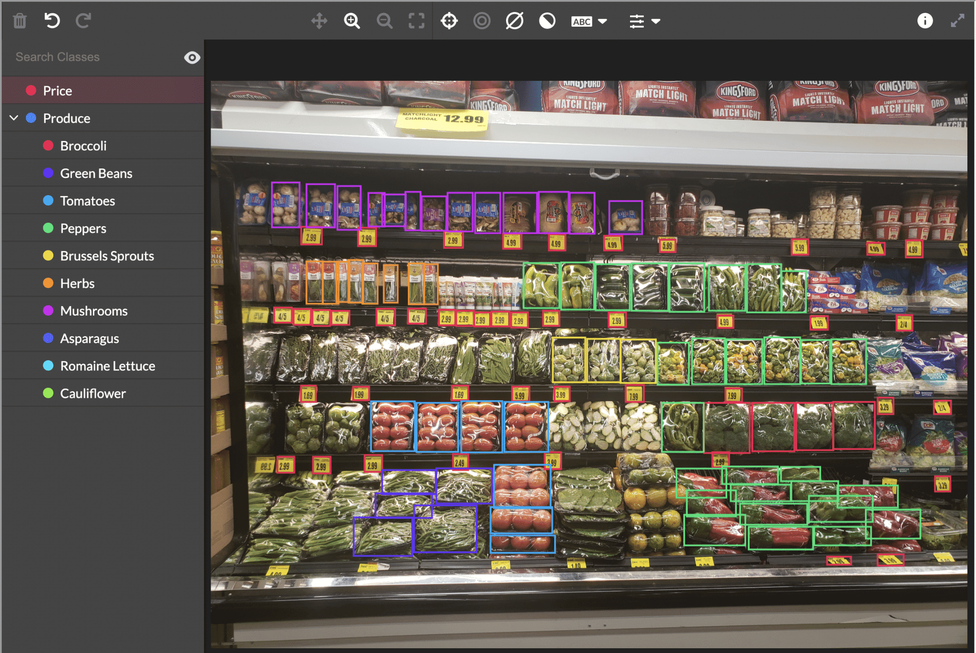Select the Mushrooms class

[x=94, y=311]
